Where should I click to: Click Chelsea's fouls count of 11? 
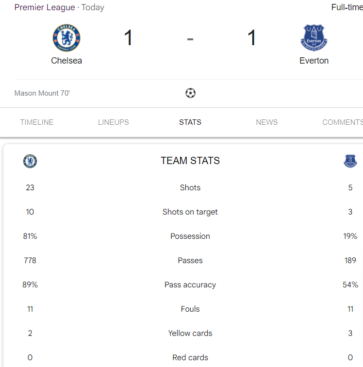tap(30, 309)
